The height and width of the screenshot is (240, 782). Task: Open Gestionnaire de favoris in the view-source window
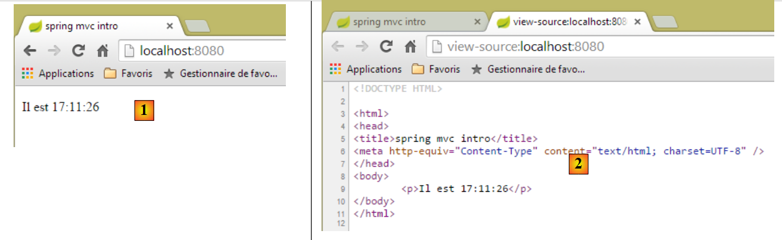click(528, 69)
